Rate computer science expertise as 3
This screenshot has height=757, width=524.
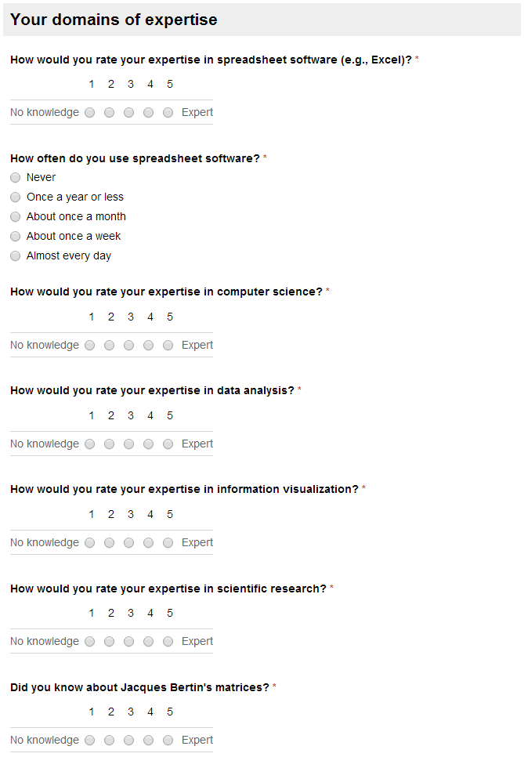coord(128,345)
